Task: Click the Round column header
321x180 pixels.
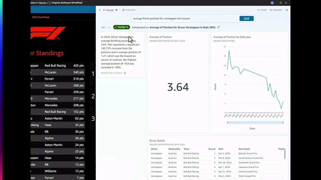Action: pyautogui.click(x=212, y=149)
